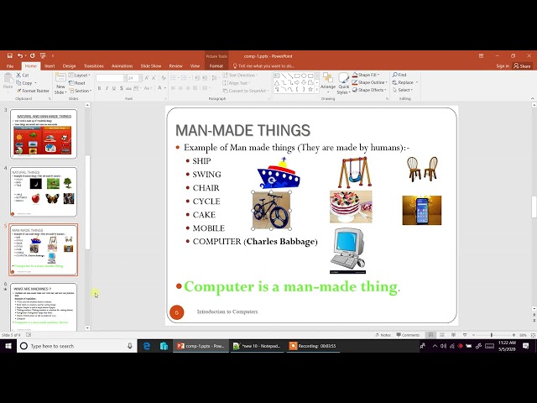
Task: Select rectangle shape from shapes gallery
Action: click(297, 76)
